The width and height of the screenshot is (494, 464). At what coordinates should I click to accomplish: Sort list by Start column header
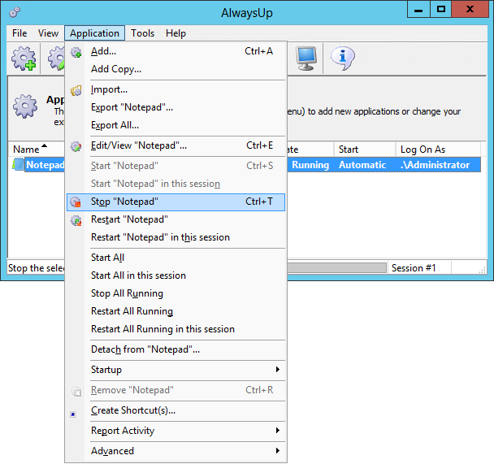tap(365, 149)
